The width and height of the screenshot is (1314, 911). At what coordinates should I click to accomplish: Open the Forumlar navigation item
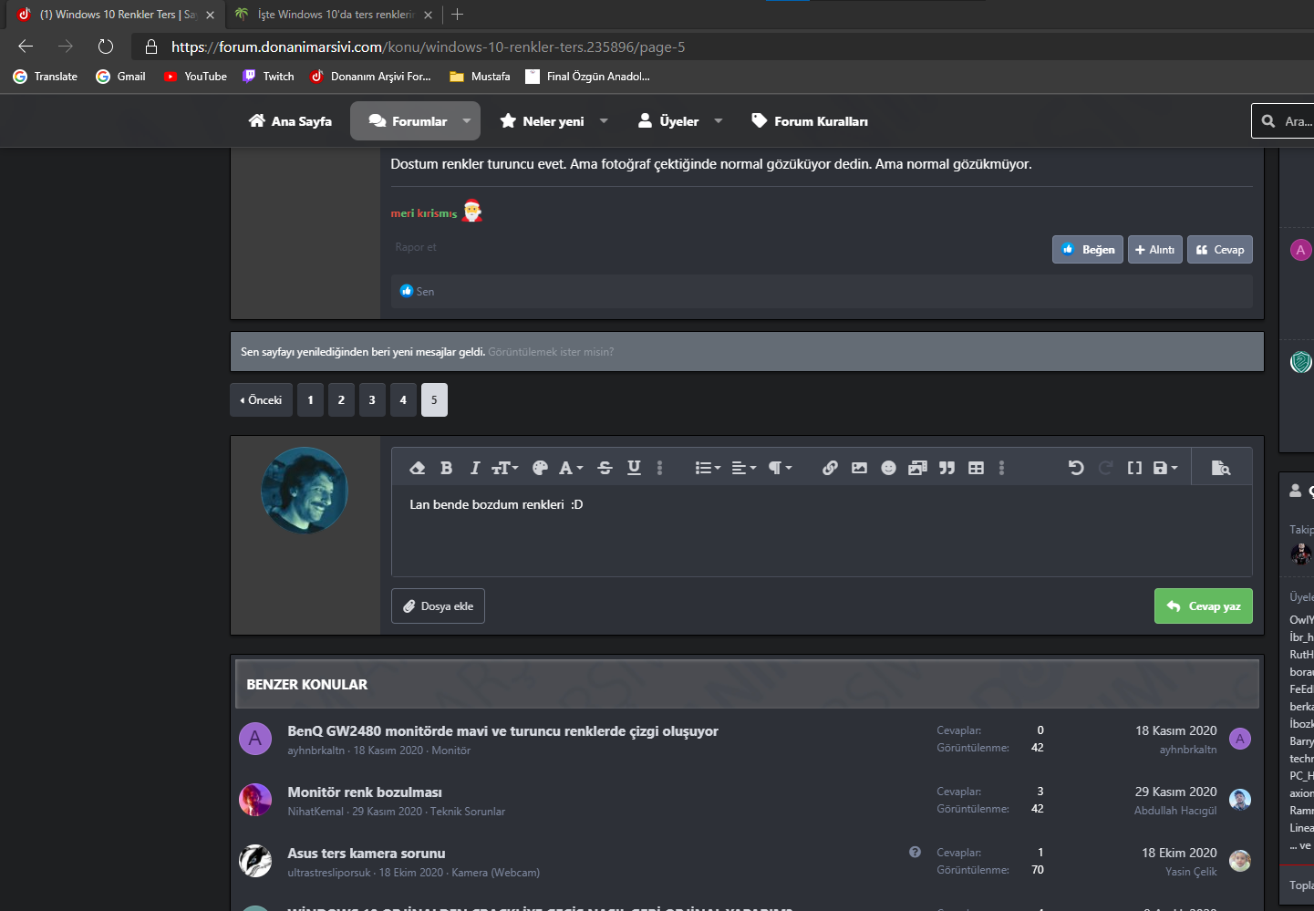pos(408,121)
